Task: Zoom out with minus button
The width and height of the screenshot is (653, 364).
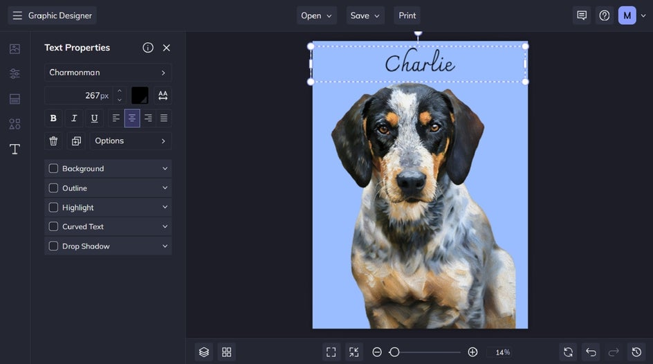Action: [377, 352]
